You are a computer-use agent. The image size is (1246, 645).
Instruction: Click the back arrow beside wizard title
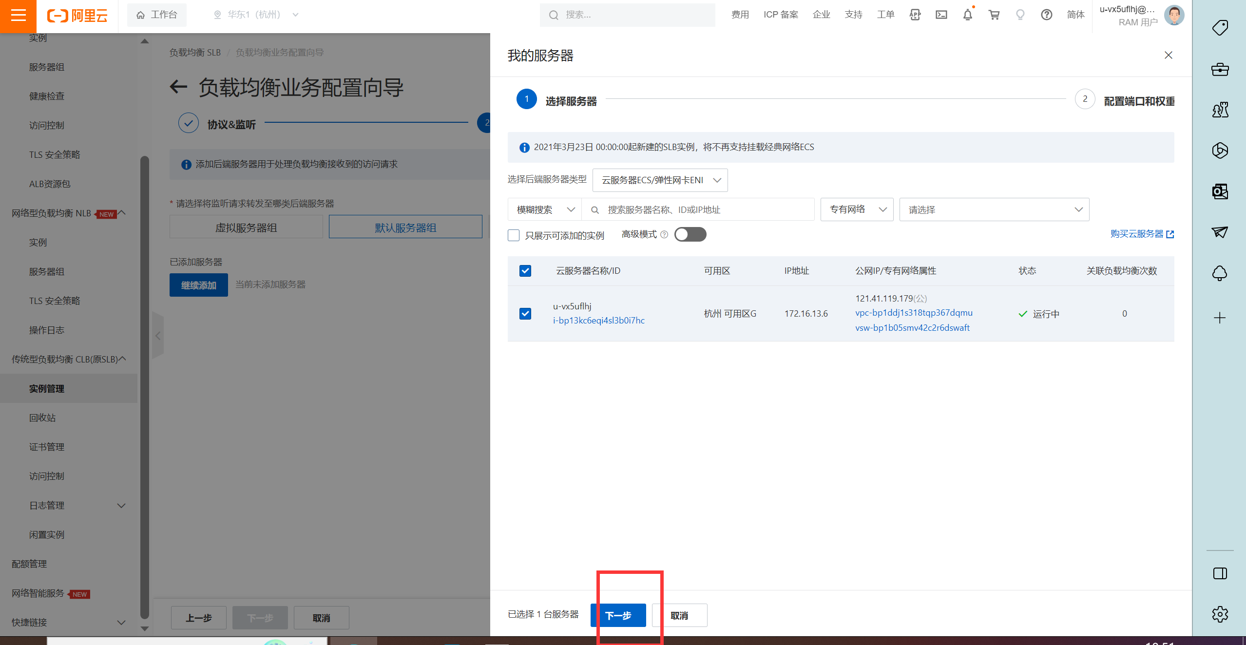click(x=179, y=87)
